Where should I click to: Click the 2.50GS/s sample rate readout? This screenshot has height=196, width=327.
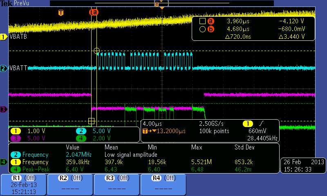(211, 124)
